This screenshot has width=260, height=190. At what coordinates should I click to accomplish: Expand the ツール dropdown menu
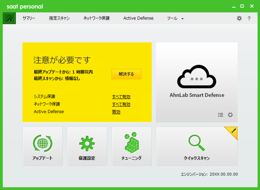175,18
